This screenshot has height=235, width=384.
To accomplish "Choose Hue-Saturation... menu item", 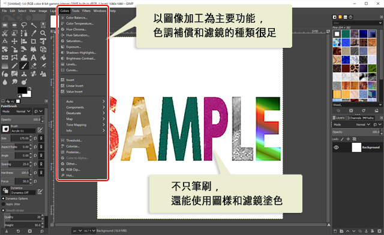I will [83, 35].
